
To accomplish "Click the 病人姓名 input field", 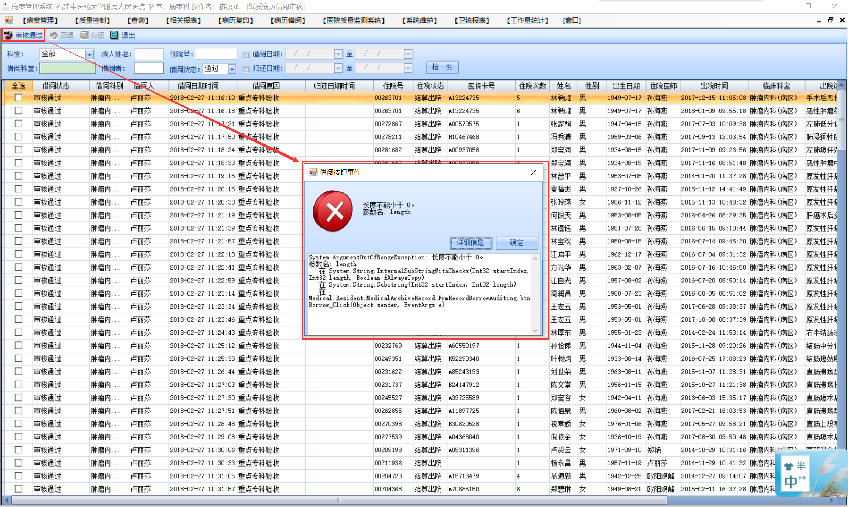I will click(x=149, y=54).
